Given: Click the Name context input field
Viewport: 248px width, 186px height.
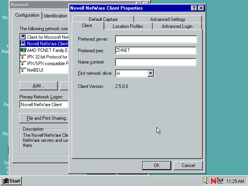Looking at the screenshot, I should coord(156,62).
